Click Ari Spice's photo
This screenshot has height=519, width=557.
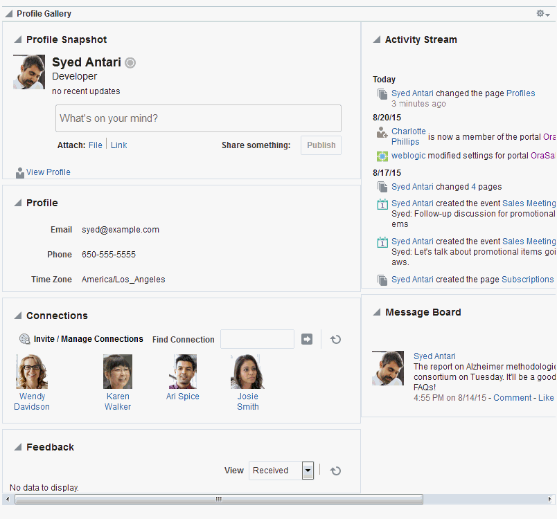tap(183, 372)
